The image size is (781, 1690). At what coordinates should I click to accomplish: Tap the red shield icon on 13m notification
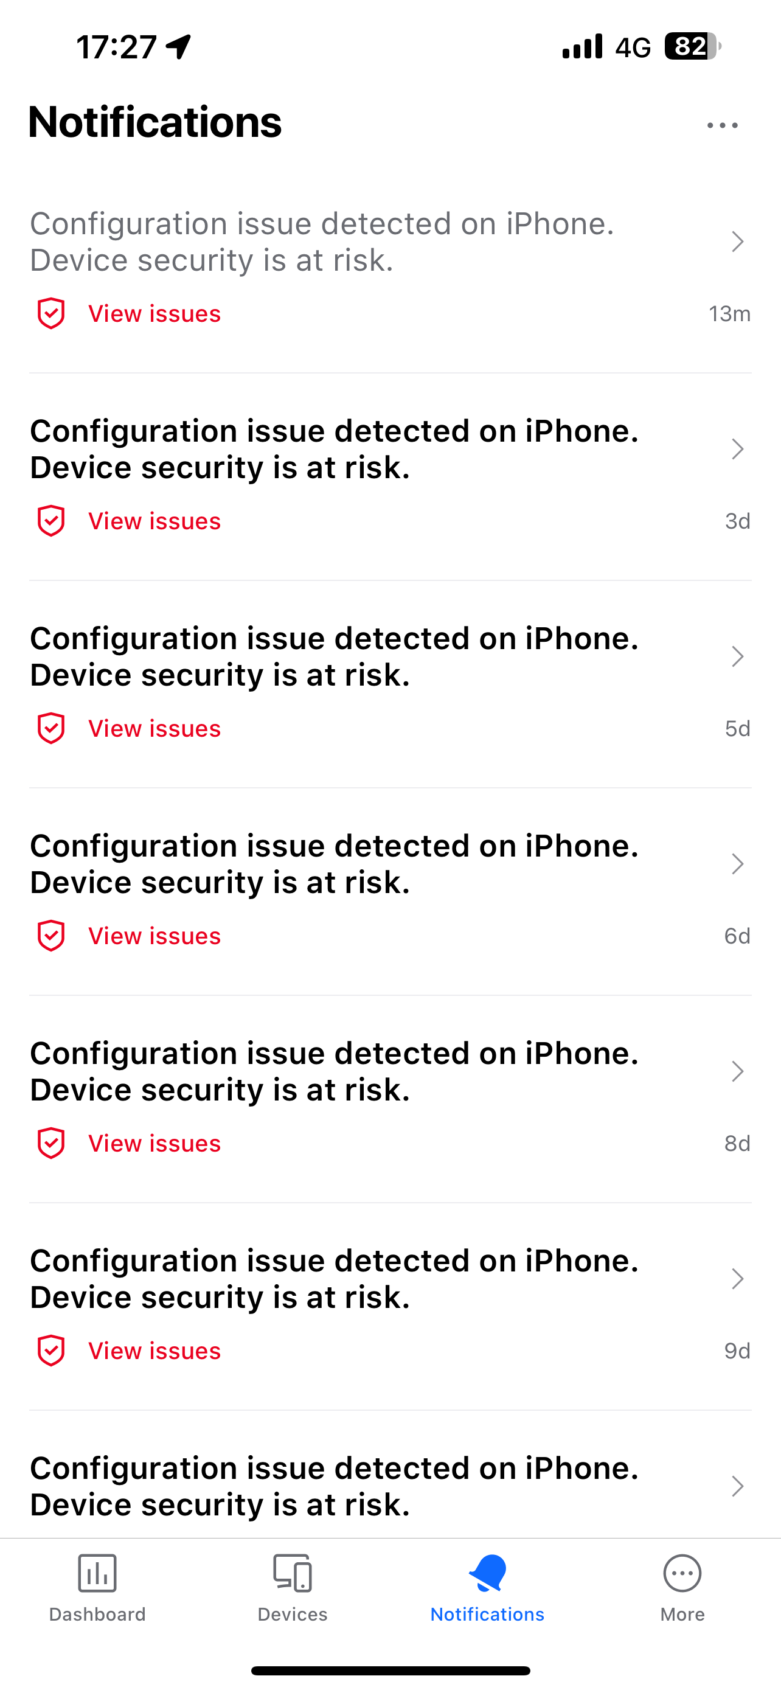pyautogui.click(x=51, y=313)
